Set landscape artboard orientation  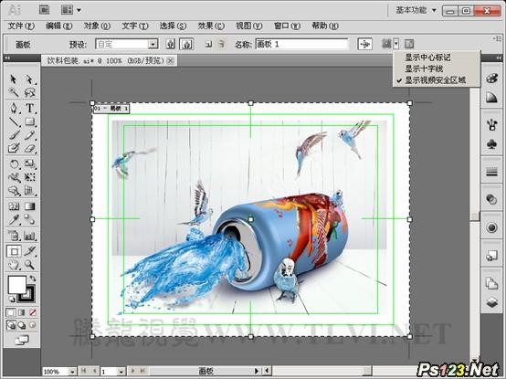click(x=186, y=44)
